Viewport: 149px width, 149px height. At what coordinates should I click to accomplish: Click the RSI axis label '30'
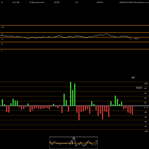(2, 44)
